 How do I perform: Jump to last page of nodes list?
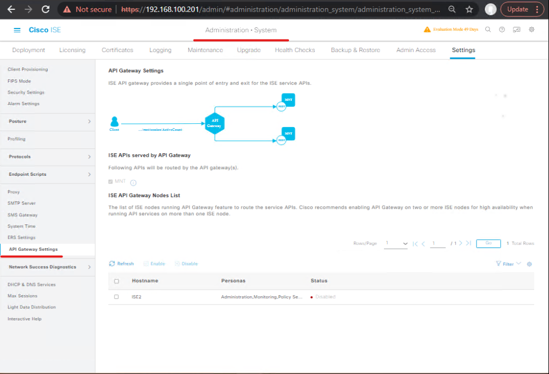click(468, 243)
